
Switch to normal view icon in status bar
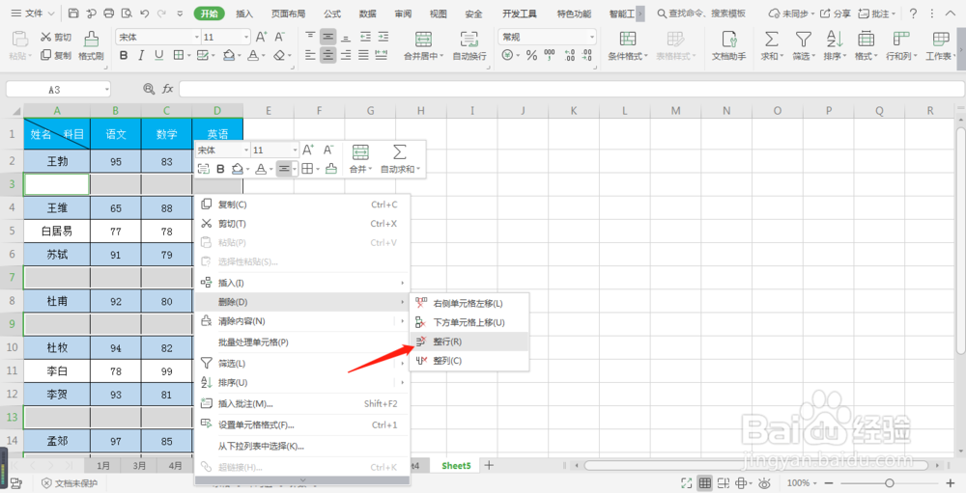705,483
